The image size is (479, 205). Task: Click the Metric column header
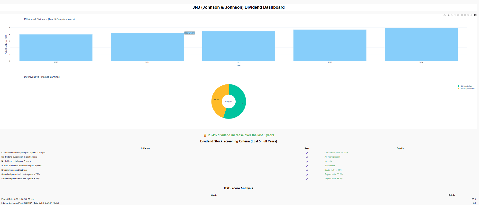(x=214, y=195)
